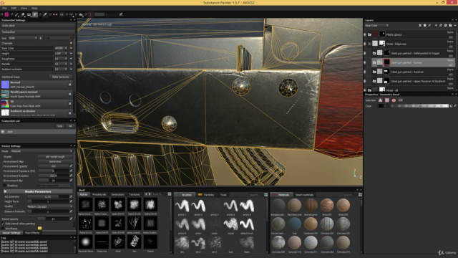Click the Solo button in TextureSet List

pyautogui.click(x=60, y=126)
